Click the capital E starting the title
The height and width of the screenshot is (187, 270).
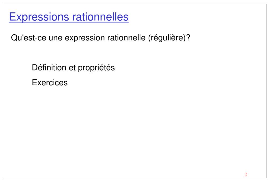coord(13,17)
